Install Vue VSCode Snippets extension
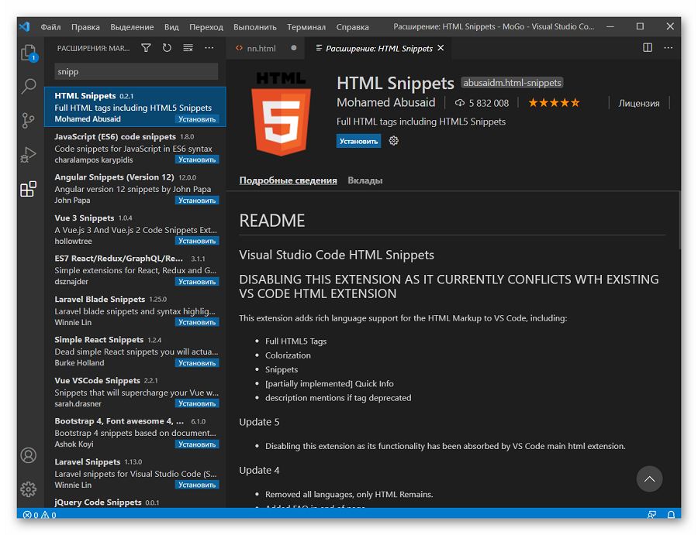Screen dimensions: 698x535 pyautogui.click(x=197, y=403)
